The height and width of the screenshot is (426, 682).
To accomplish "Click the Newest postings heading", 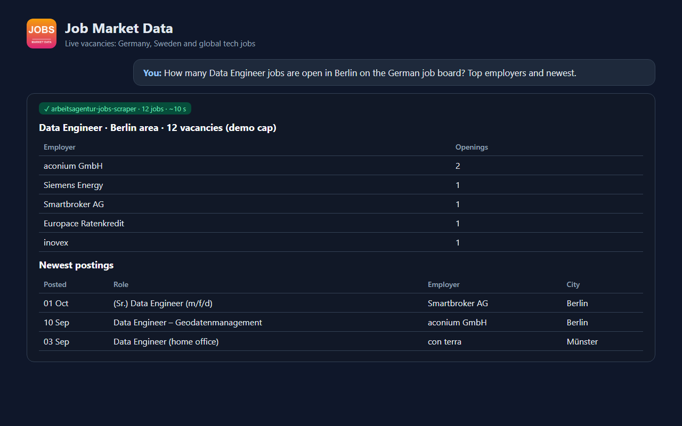I will pyautogui.click(x=76, y=265).
